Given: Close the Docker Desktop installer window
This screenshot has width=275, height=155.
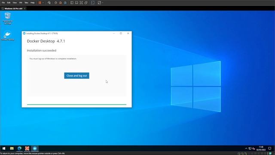Looking at the screenshot, I should point(128,33).
